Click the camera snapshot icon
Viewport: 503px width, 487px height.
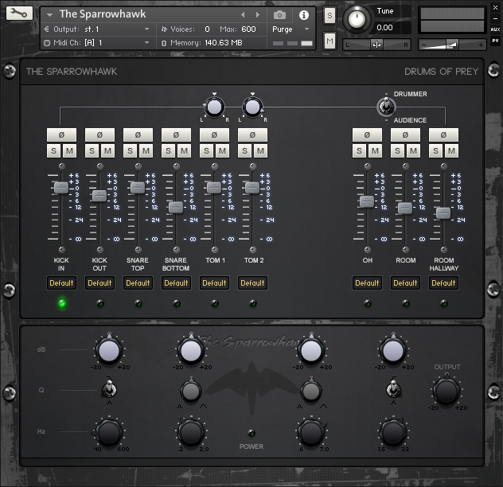(279, 15)
